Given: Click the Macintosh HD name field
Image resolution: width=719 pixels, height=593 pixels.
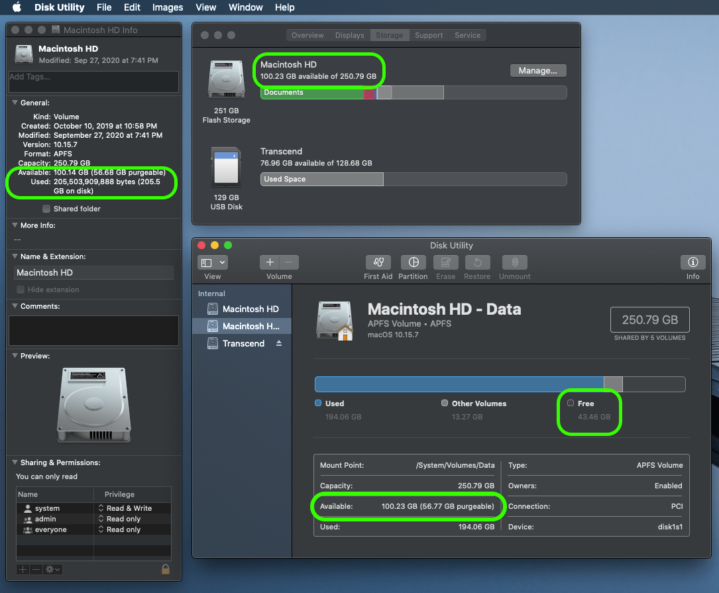Looking at the screenshot, I should click(x=93, y=272).
